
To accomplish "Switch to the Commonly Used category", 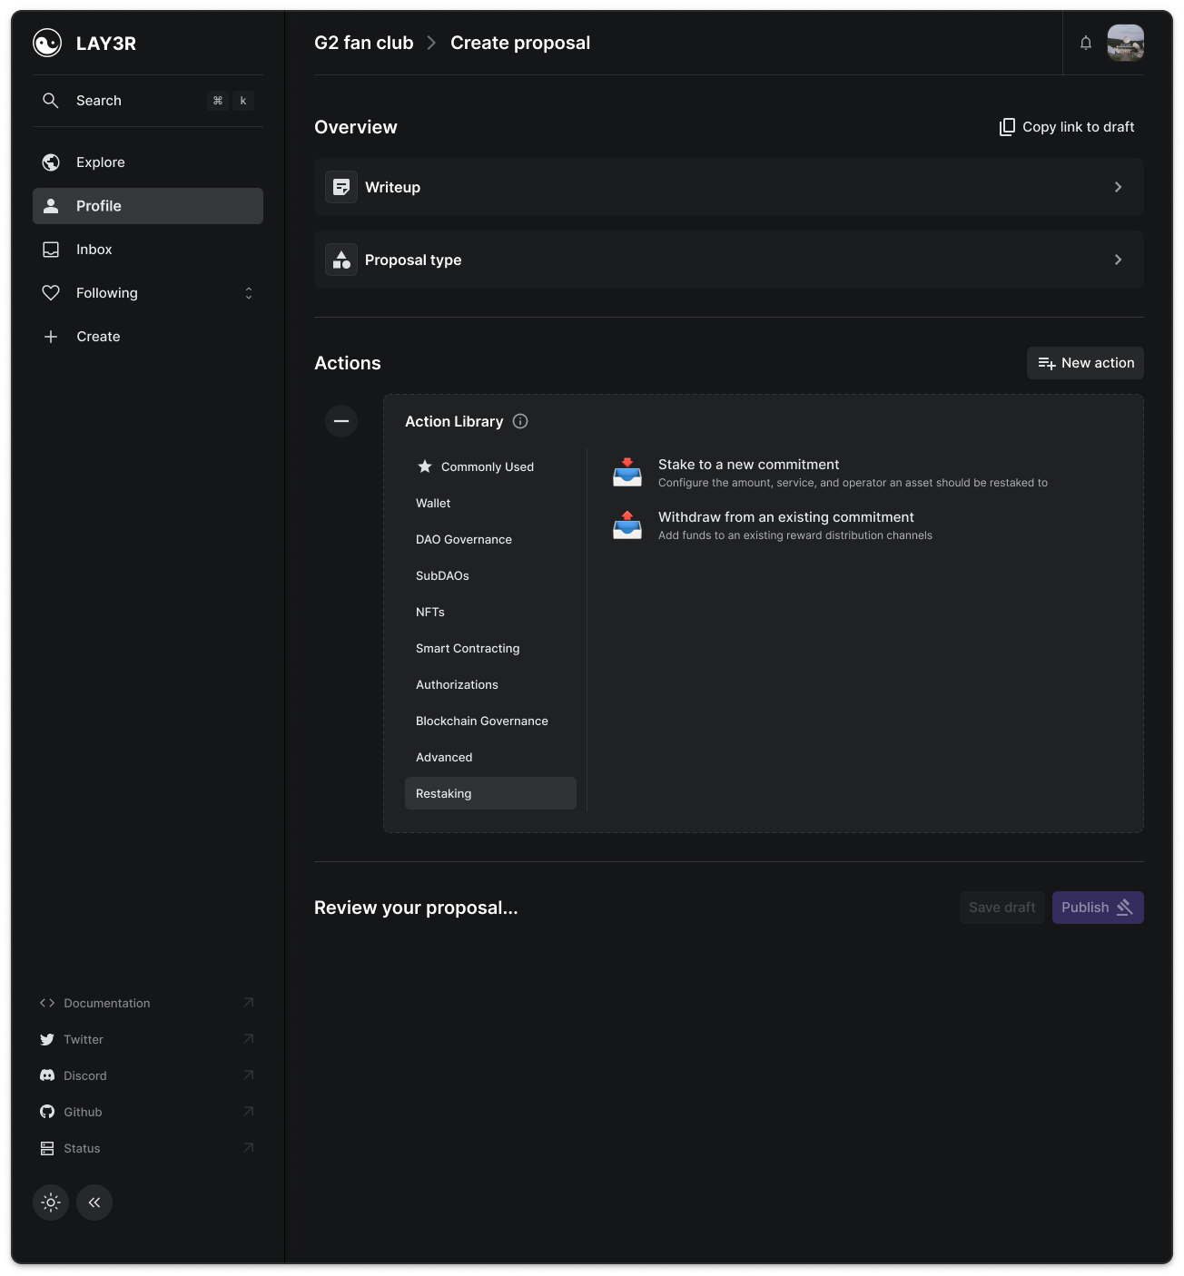I will point(487,466).
